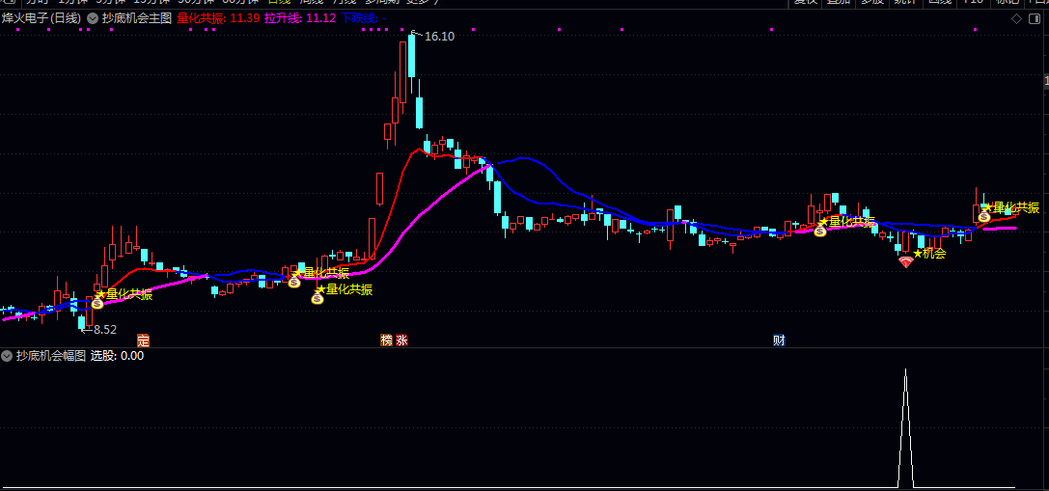
Task: Click the 8.52 low price label
Action: pyautogui.click(x=105, y=329)
